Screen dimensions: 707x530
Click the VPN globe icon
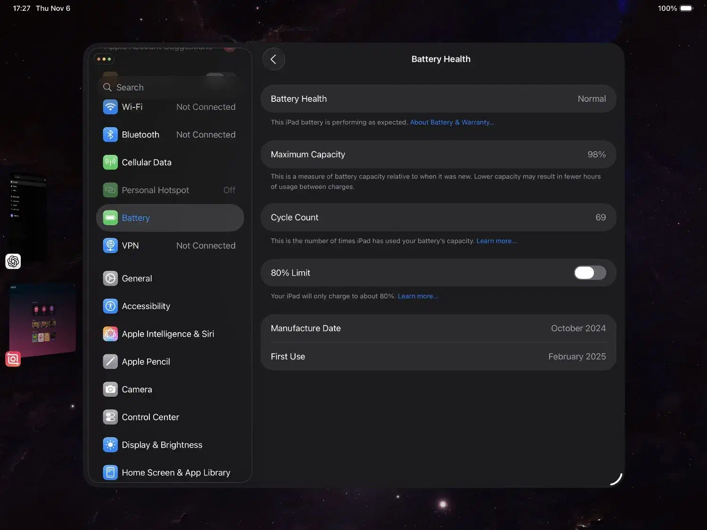[110, 245]
